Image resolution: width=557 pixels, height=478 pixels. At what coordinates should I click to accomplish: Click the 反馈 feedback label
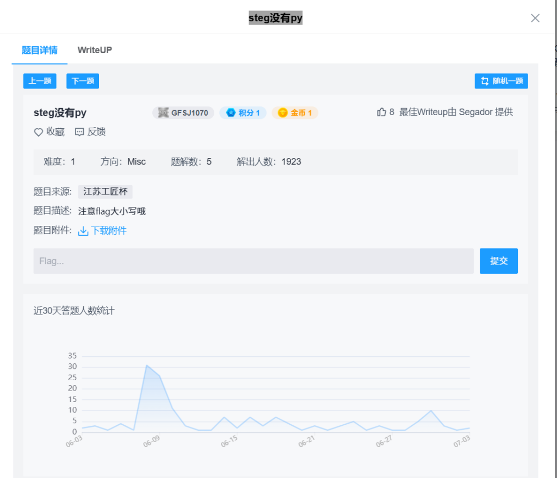96,132
